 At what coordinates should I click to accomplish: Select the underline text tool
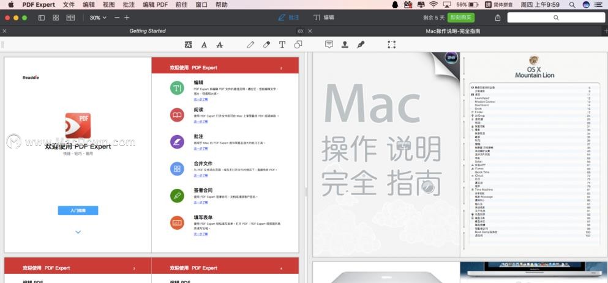(x=204, y=45)
